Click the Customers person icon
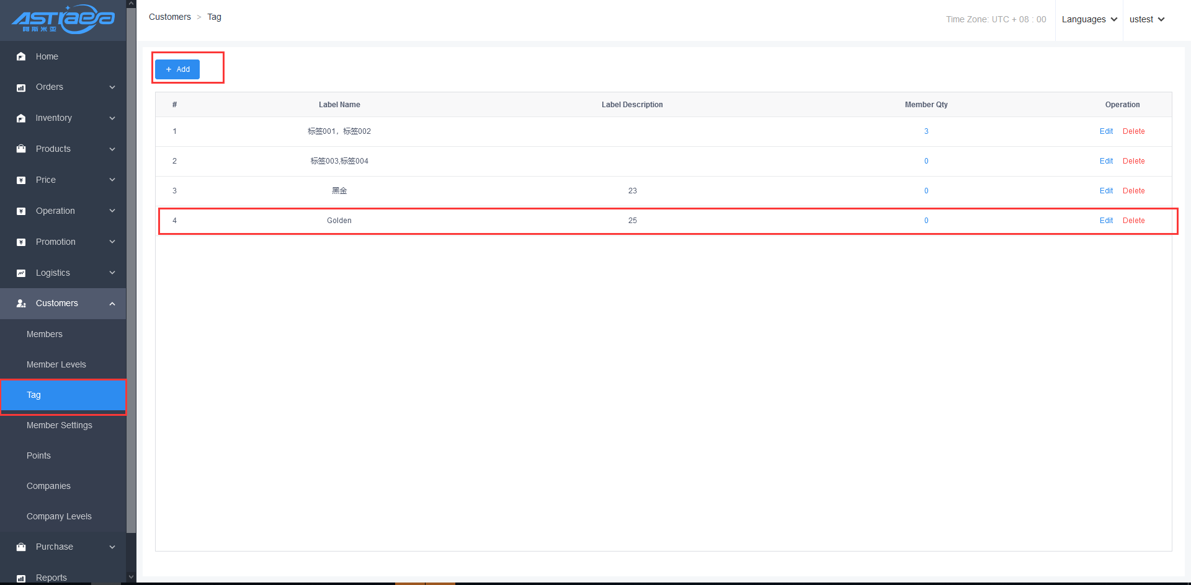This screenshot has width=1191, height=585. pos(21,304)
